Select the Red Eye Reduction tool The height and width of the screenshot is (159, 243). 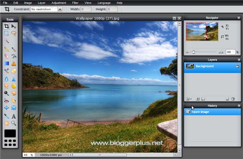coord(7,101)
